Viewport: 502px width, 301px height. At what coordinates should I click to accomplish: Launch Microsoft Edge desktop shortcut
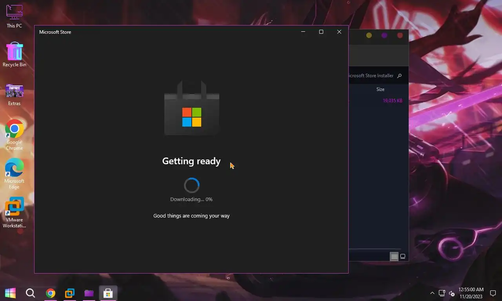click(15, 174)
